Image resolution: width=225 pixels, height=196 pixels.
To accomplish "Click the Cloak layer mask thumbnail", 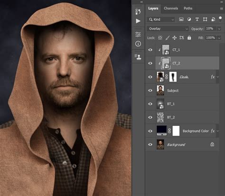I will click(173, 77).
